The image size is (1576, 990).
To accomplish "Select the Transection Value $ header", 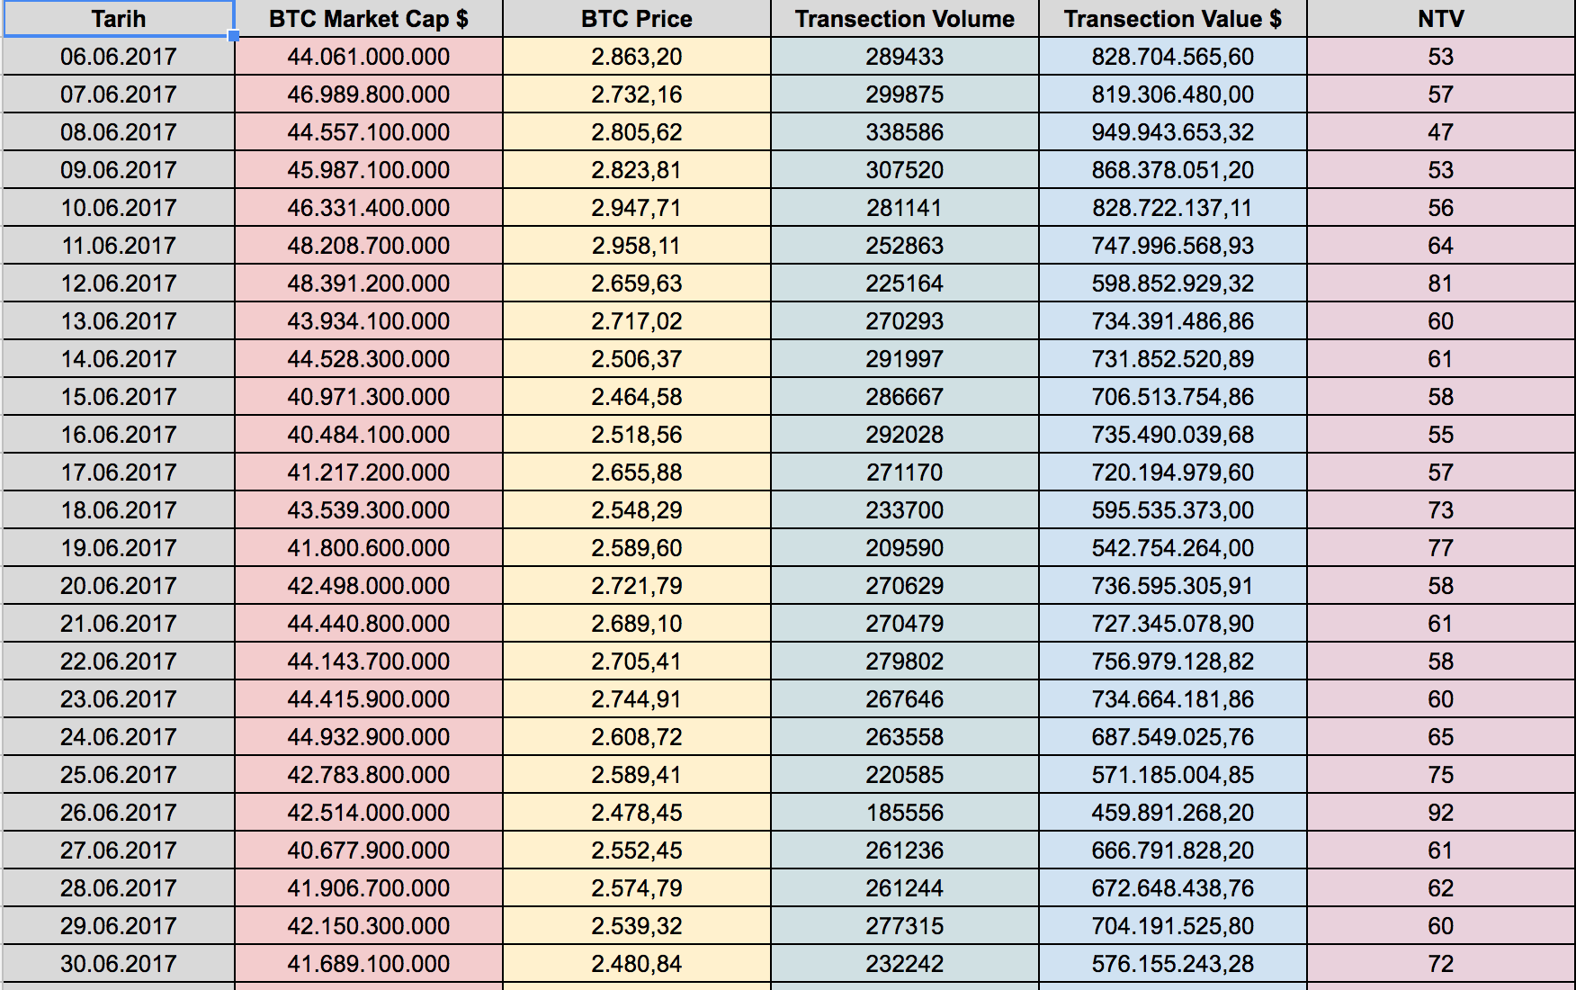I will (x=1172, y=19).
